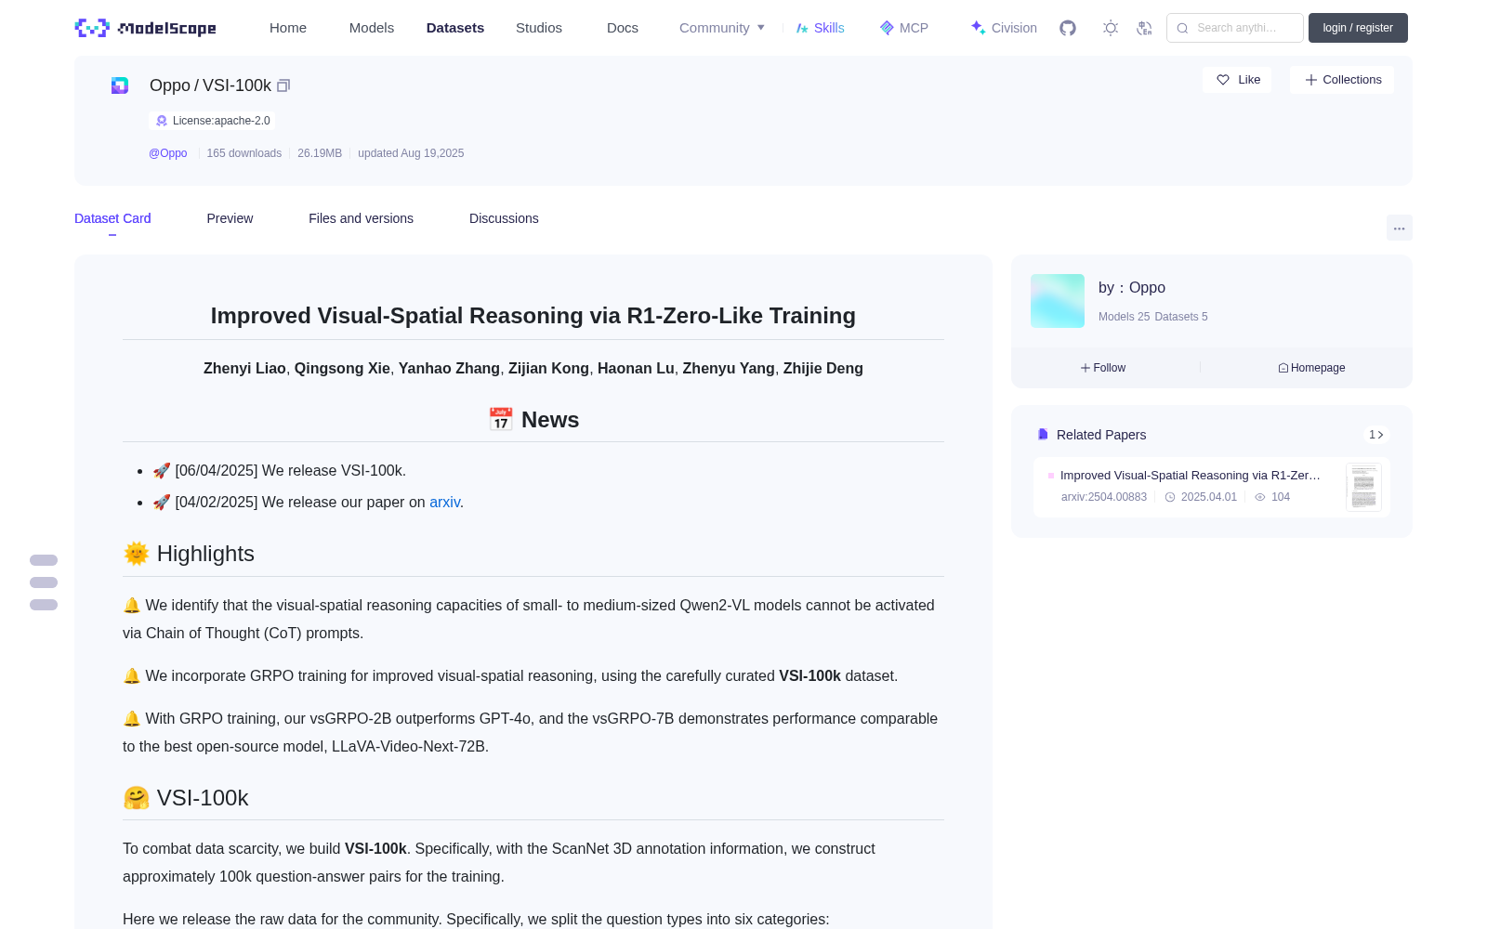The image size is (1487, 929).
Task: Expand the Community dropdown menu
Action: click(x=722, y=28)
